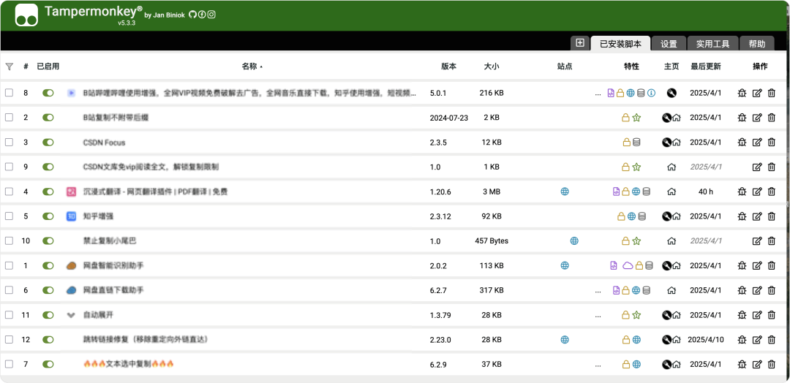Image resolution: width=790 pixels, height=383 pixels.
Task: Check the box for 文本选中复制
Action: (9, 364)
